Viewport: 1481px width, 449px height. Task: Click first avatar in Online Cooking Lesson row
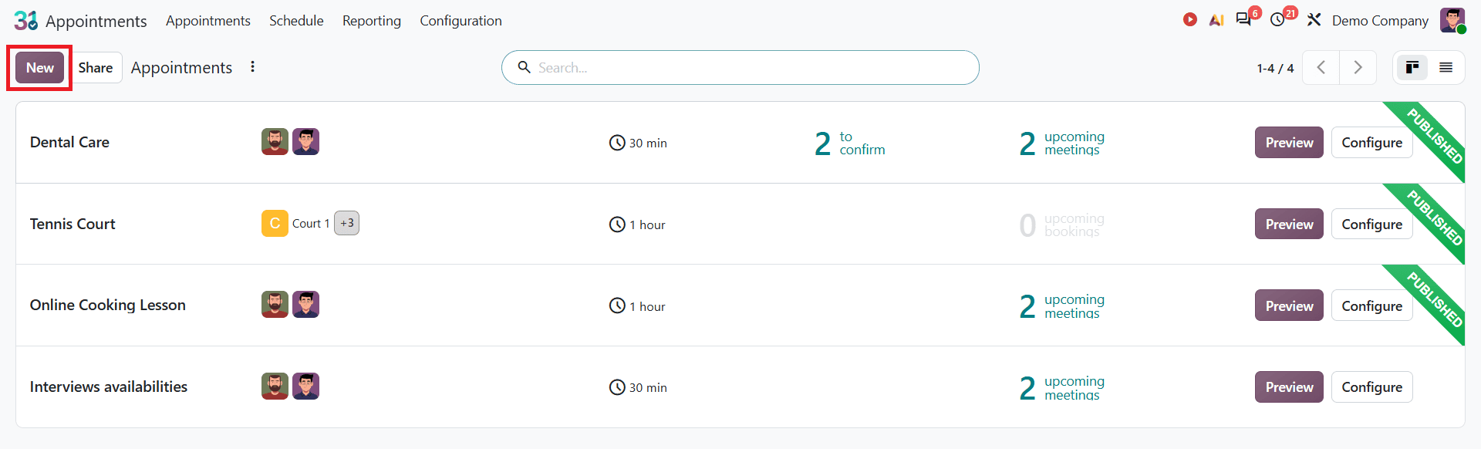coord(275,305)
